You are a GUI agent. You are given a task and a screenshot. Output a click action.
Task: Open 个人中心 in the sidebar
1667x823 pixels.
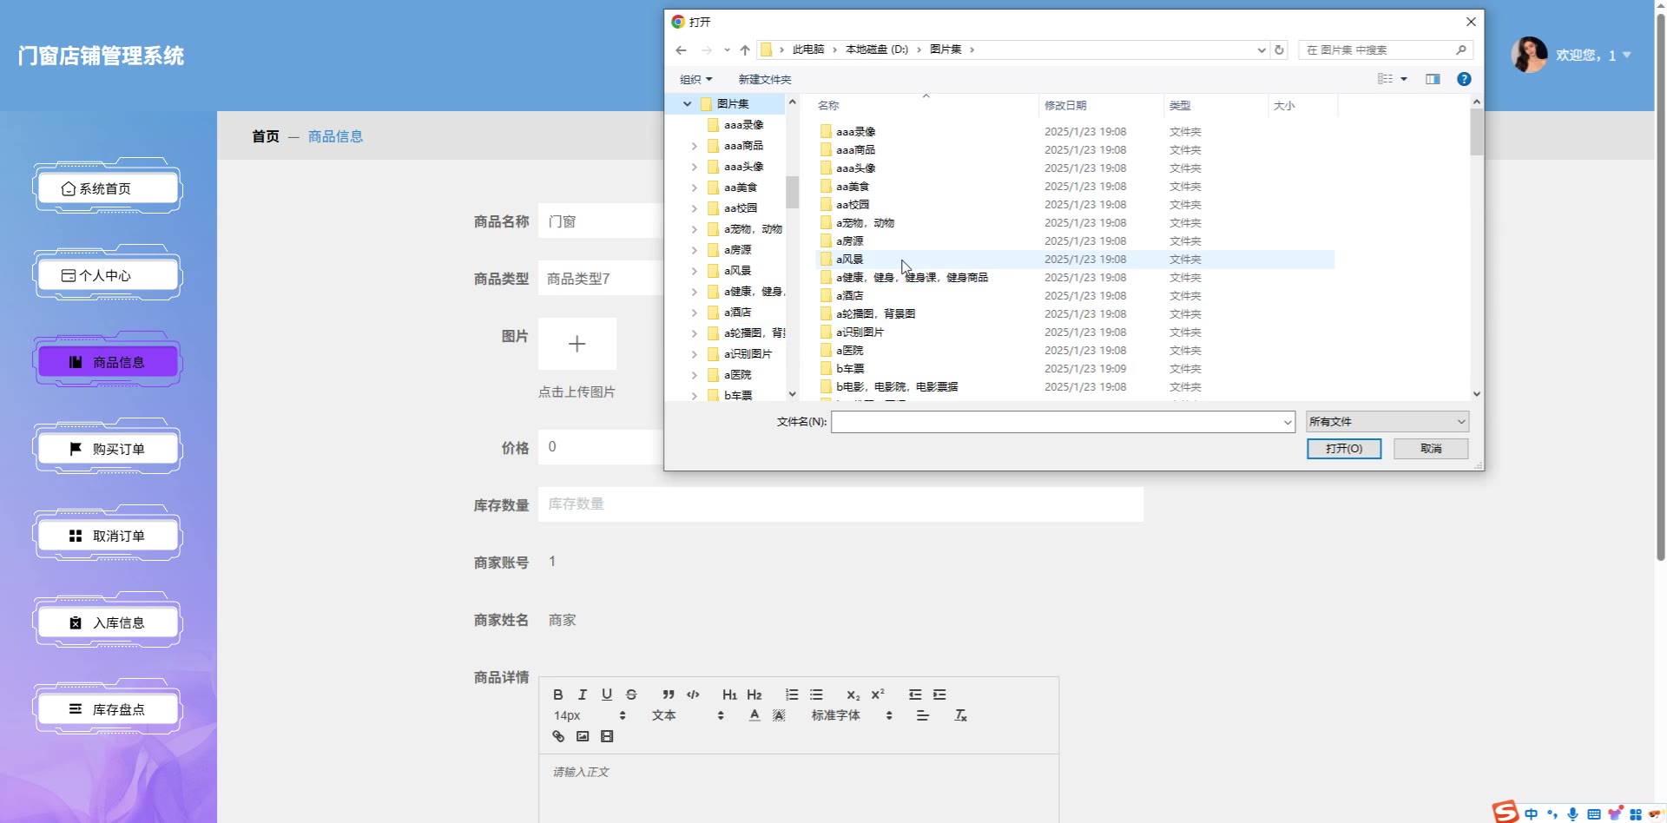[x=108, y=275]
